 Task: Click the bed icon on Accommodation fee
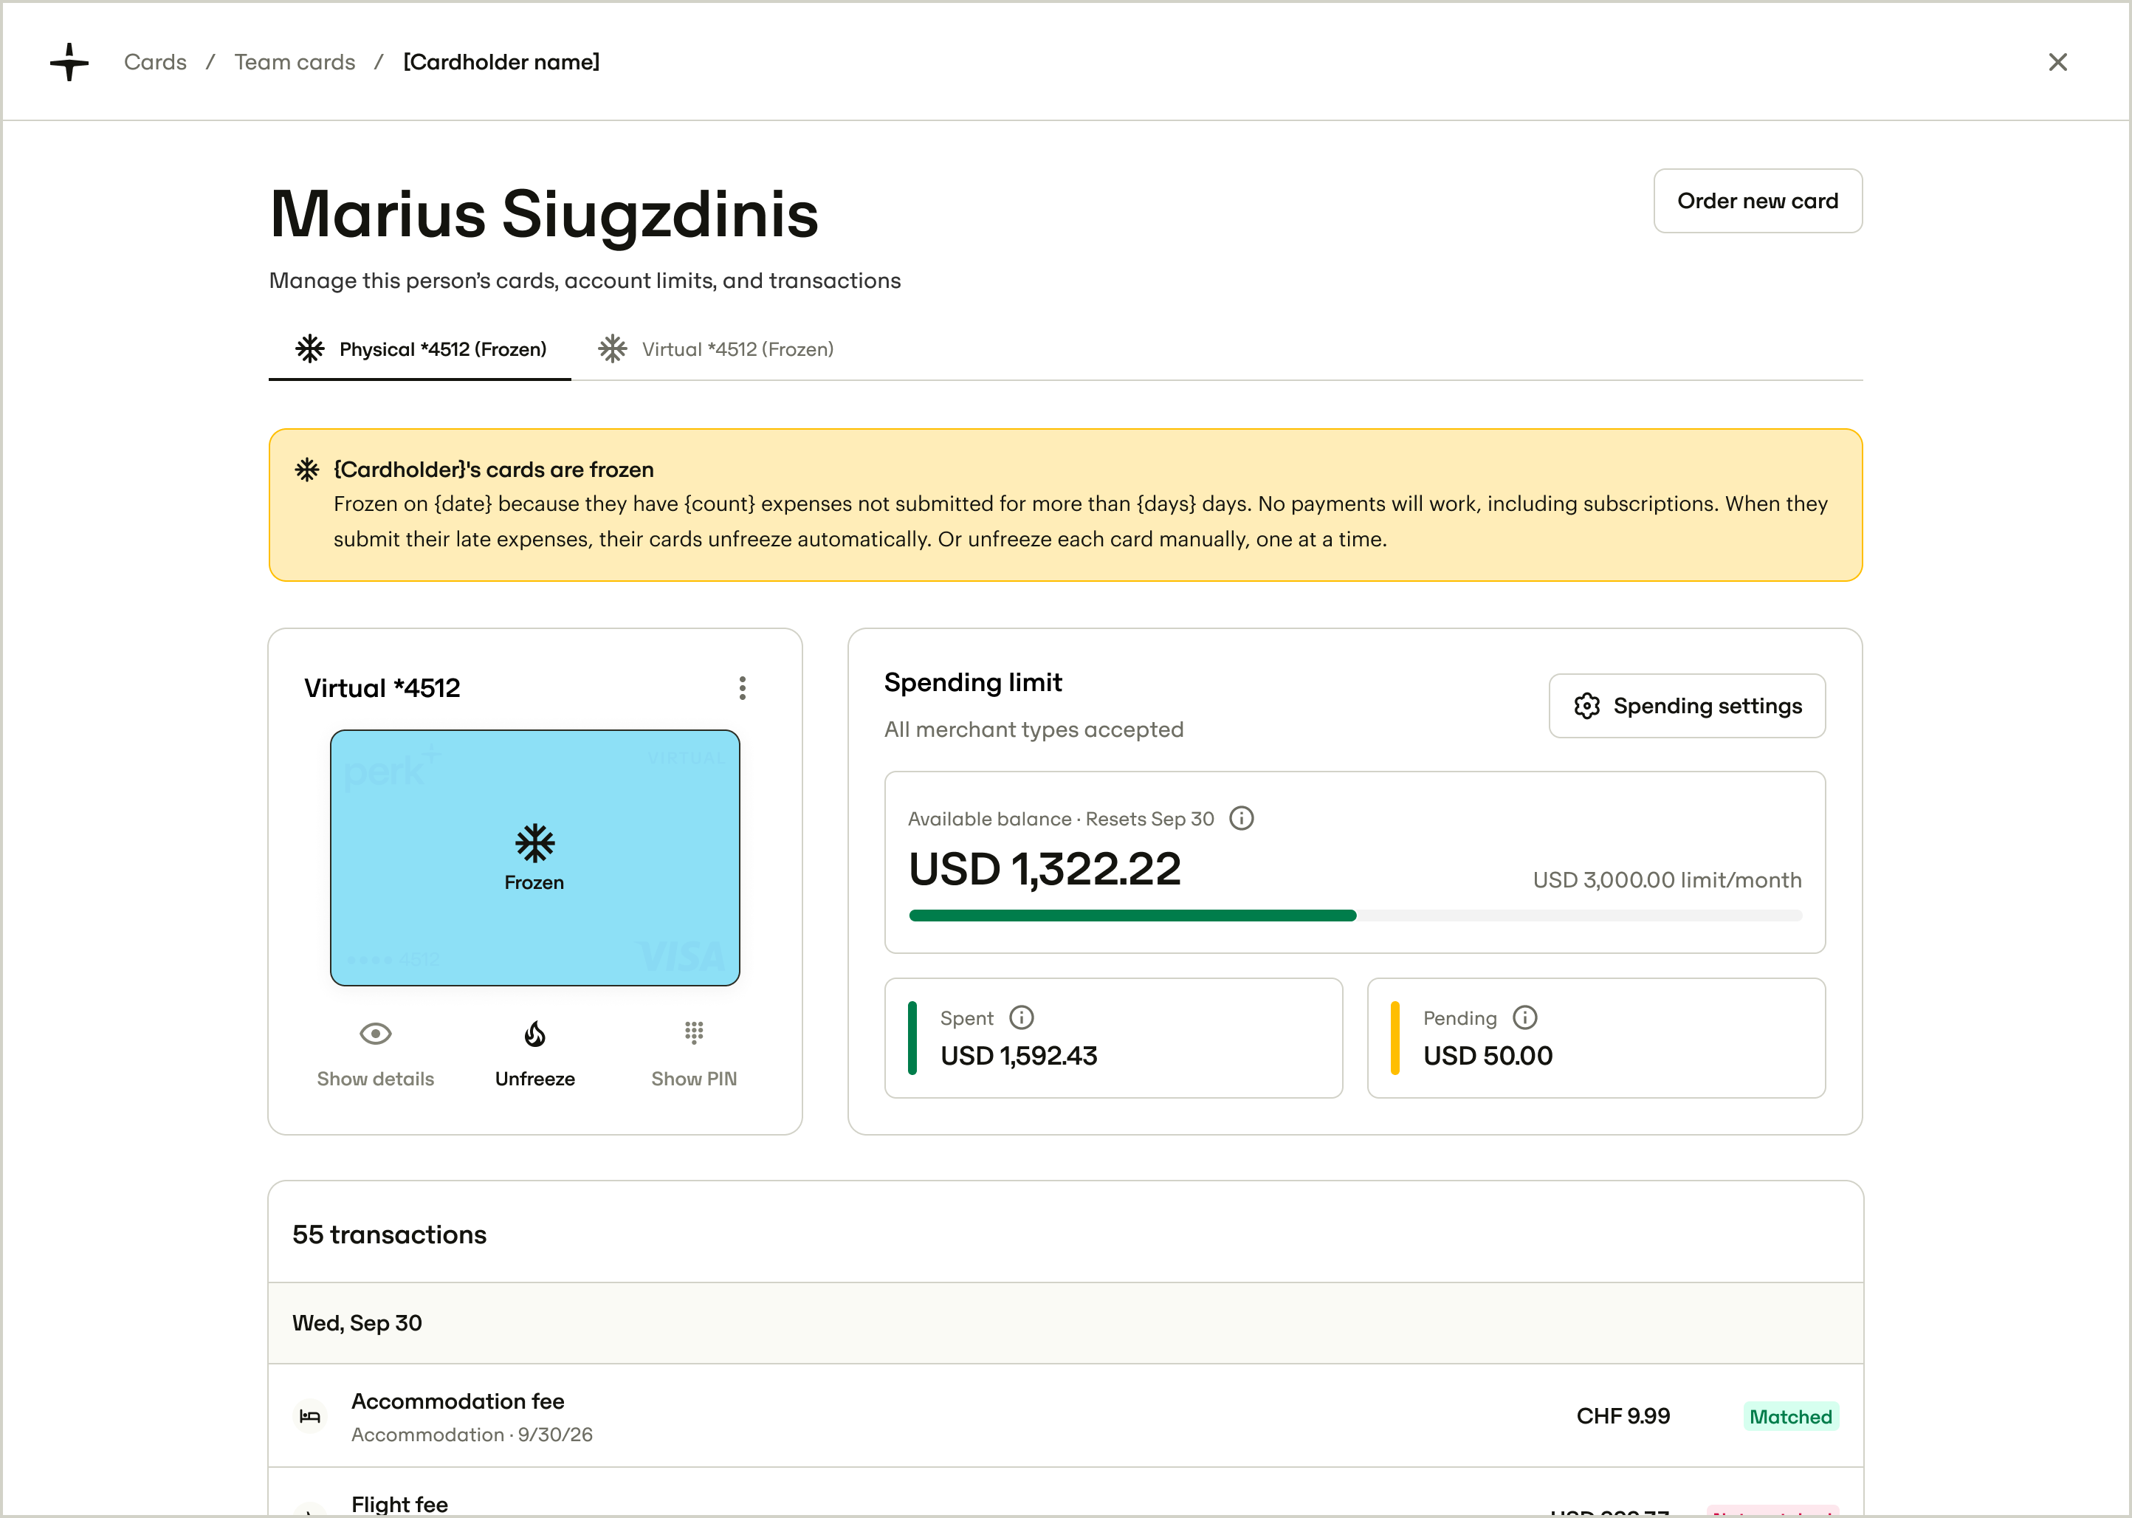point(309,1416)
